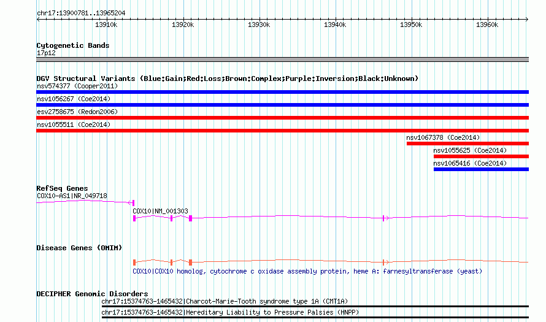Click the 13910k ruler tick label

click(106, 25)
